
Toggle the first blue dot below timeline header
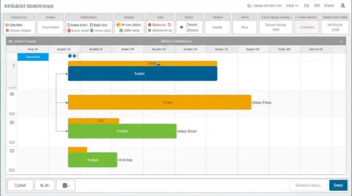(x=70, y=56)
